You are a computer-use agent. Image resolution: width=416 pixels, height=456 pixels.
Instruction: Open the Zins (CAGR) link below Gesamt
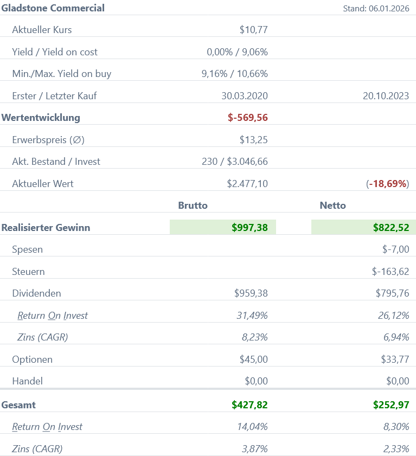pos(37,449)
